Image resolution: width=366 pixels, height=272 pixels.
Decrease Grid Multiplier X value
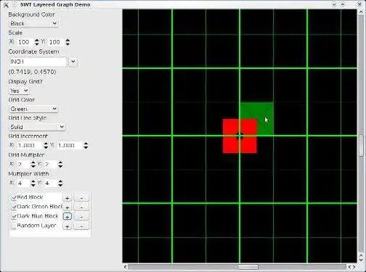[x=33, y=166]
